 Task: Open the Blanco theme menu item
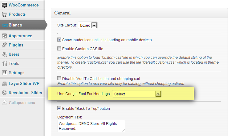pos(15,25)
